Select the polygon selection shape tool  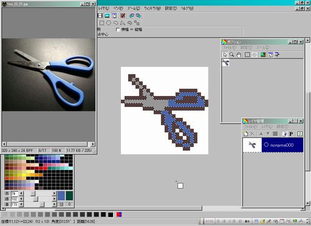click(123, 23)
